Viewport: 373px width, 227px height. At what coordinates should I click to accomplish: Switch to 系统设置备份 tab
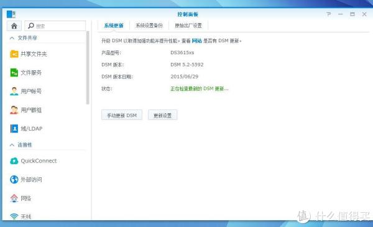pyautogui.click(x=149, y=25)
